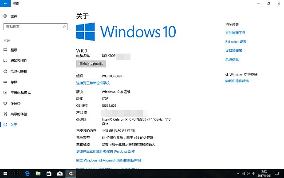Viewport: 284px width, 178px height.
Task: Select the 共享的体验 shared experiences icon
Action: click(5, 114)
